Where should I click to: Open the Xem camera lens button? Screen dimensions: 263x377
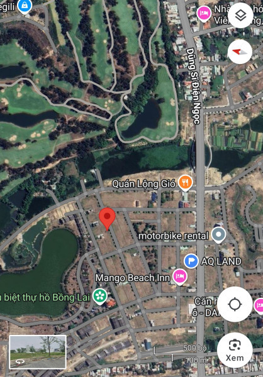click(x=235, y=350)
